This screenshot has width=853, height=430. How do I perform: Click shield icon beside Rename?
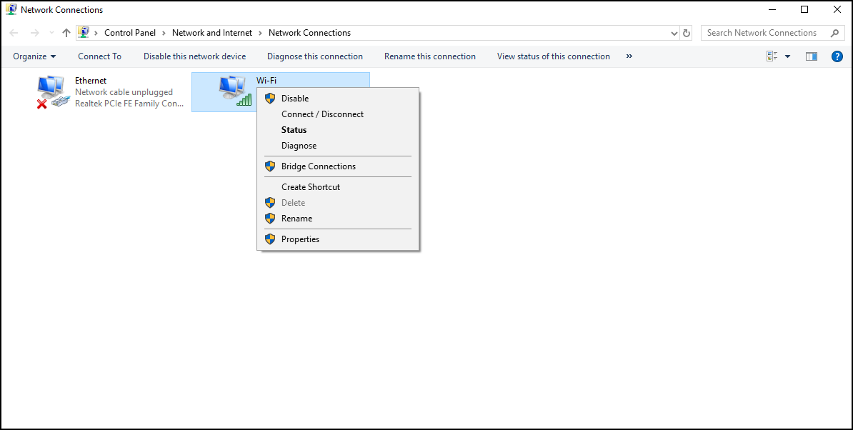[x=270, y=219]
